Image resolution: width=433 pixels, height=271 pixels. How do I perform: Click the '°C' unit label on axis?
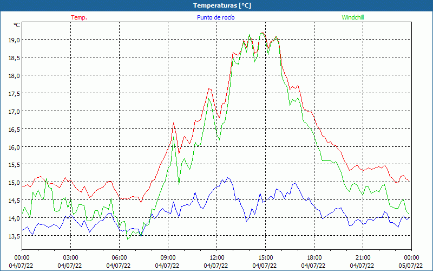tap(17, 25)
